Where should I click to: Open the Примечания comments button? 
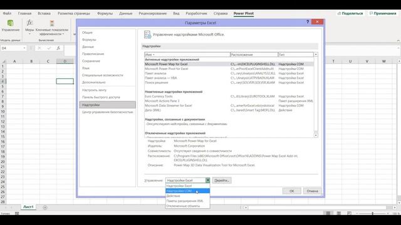coord(383,13)
